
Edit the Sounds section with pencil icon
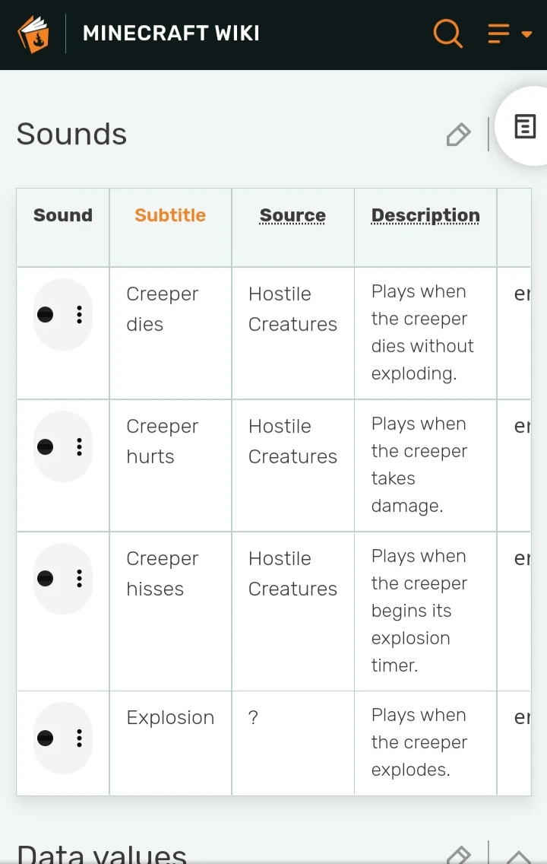pos(458,135)
